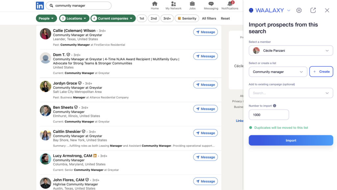Screen dimensions: 337x190
Task: Go to Home in LinkedIn navigation
Action: click(x=155, y=6)
